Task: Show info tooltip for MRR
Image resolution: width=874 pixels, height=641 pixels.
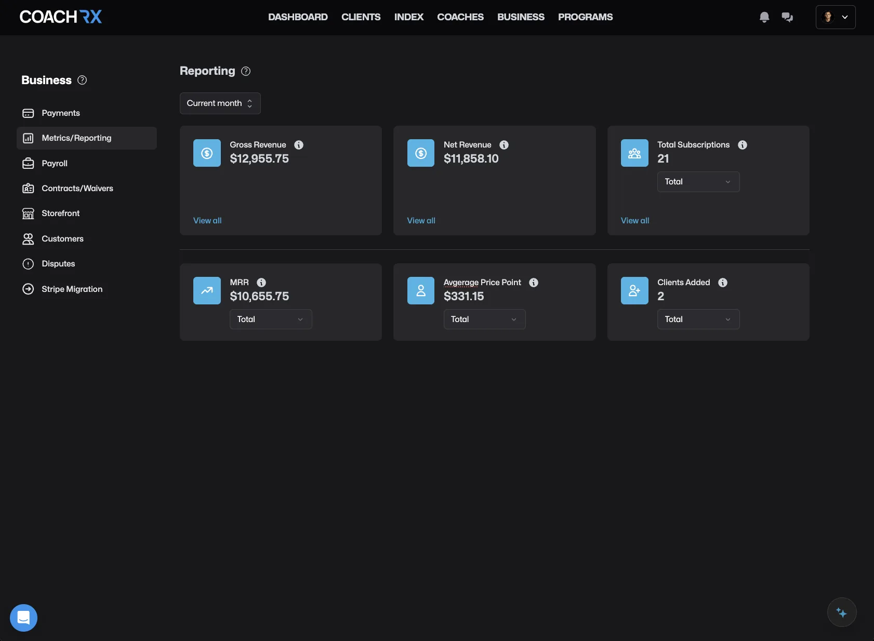Action: [x=261, y=283]
